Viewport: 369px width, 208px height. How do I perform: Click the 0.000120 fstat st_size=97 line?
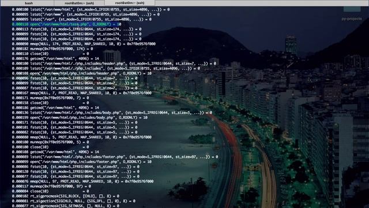[76, 172]
